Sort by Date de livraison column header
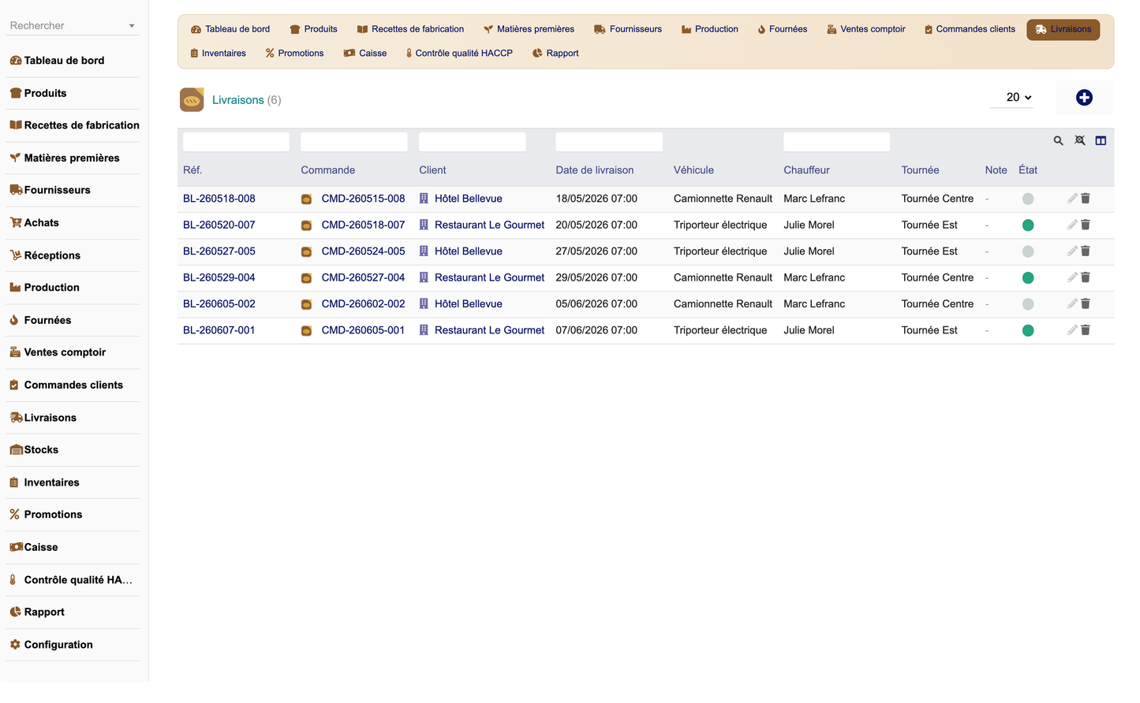This screenshot has height=703, width=1140. (595, 170)
